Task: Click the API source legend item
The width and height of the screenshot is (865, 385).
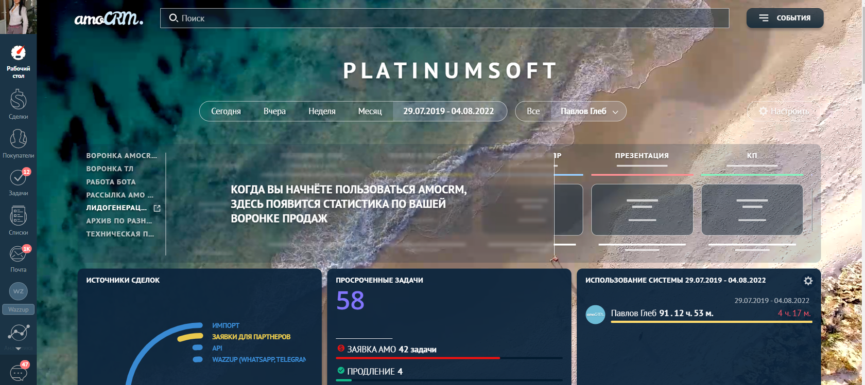Action: click(x=217, y=348)
